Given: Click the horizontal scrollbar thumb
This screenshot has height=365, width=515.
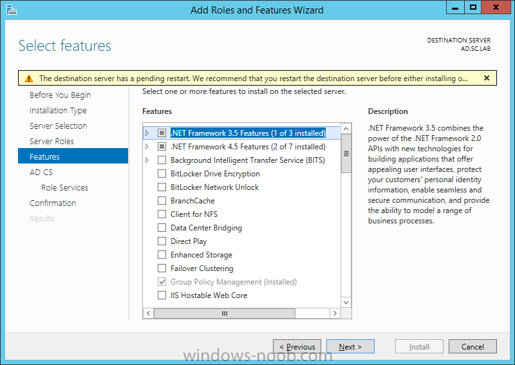Looking at the screenshot, I should pos(225,313).
